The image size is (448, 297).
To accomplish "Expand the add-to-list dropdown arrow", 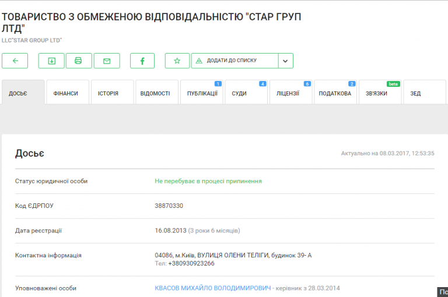I will [286, 61].
